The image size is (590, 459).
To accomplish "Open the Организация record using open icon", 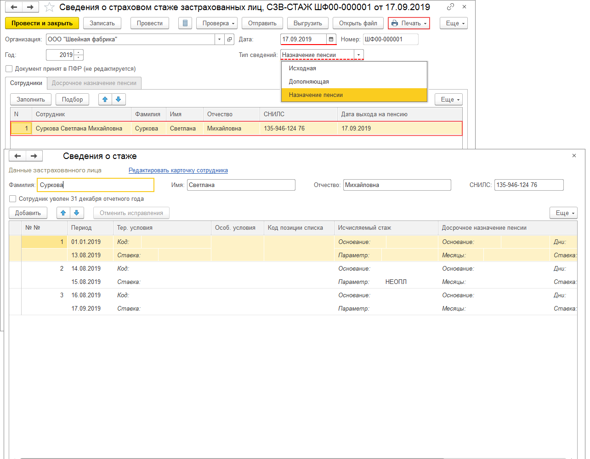I will coord(230,40).
